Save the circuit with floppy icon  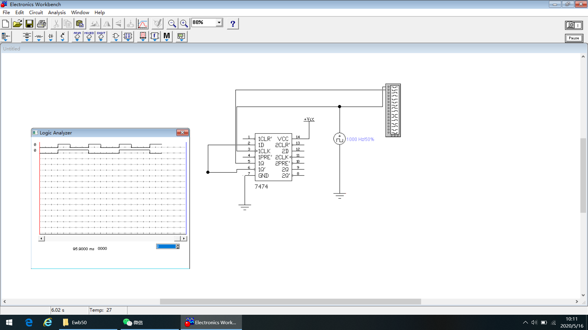(29, 24)
